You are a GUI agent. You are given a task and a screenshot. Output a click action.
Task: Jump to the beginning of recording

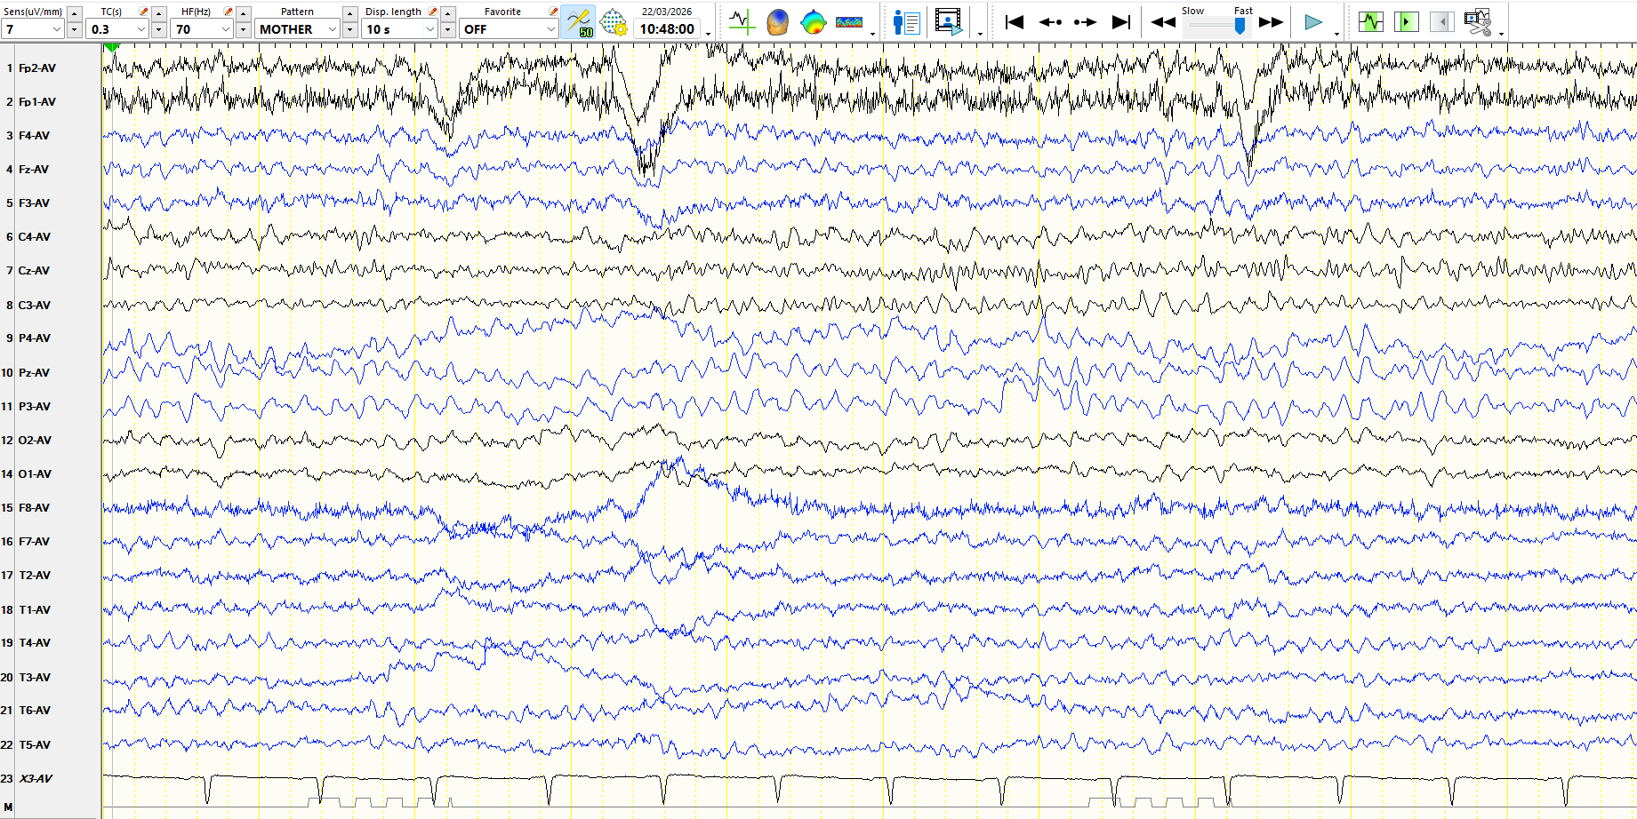pos(1014,22)
